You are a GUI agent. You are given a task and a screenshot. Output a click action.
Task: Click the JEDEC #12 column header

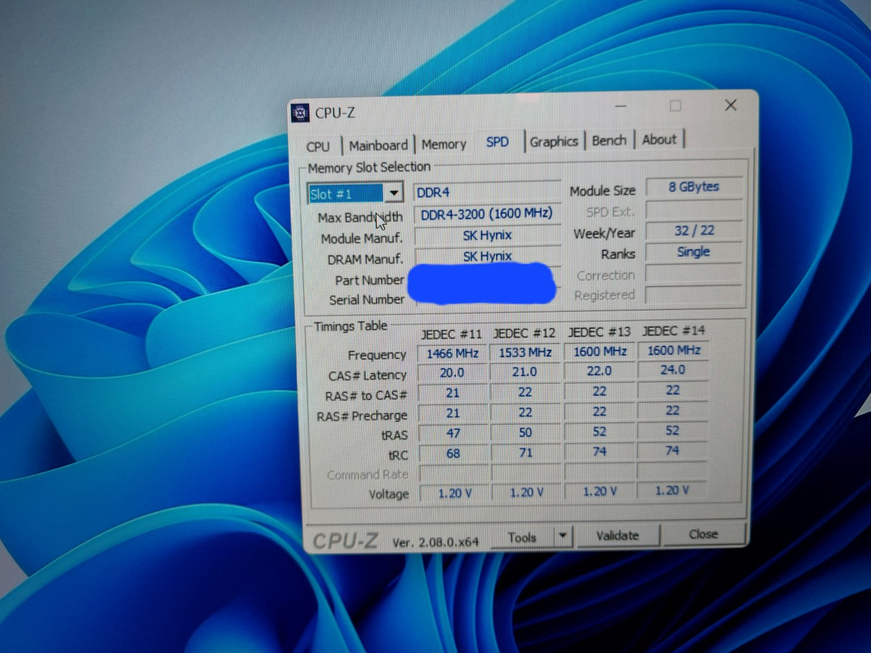coord(524,333)
